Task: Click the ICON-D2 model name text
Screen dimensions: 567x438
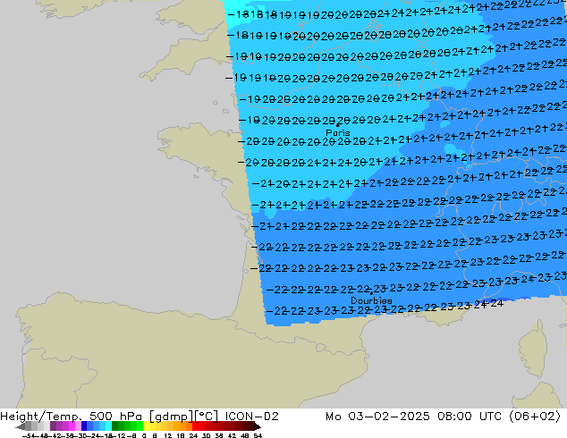Action: coord(251,417)
